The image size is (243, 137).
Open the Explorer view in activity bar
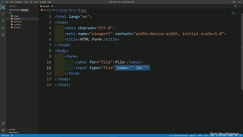tap(3, 7)
